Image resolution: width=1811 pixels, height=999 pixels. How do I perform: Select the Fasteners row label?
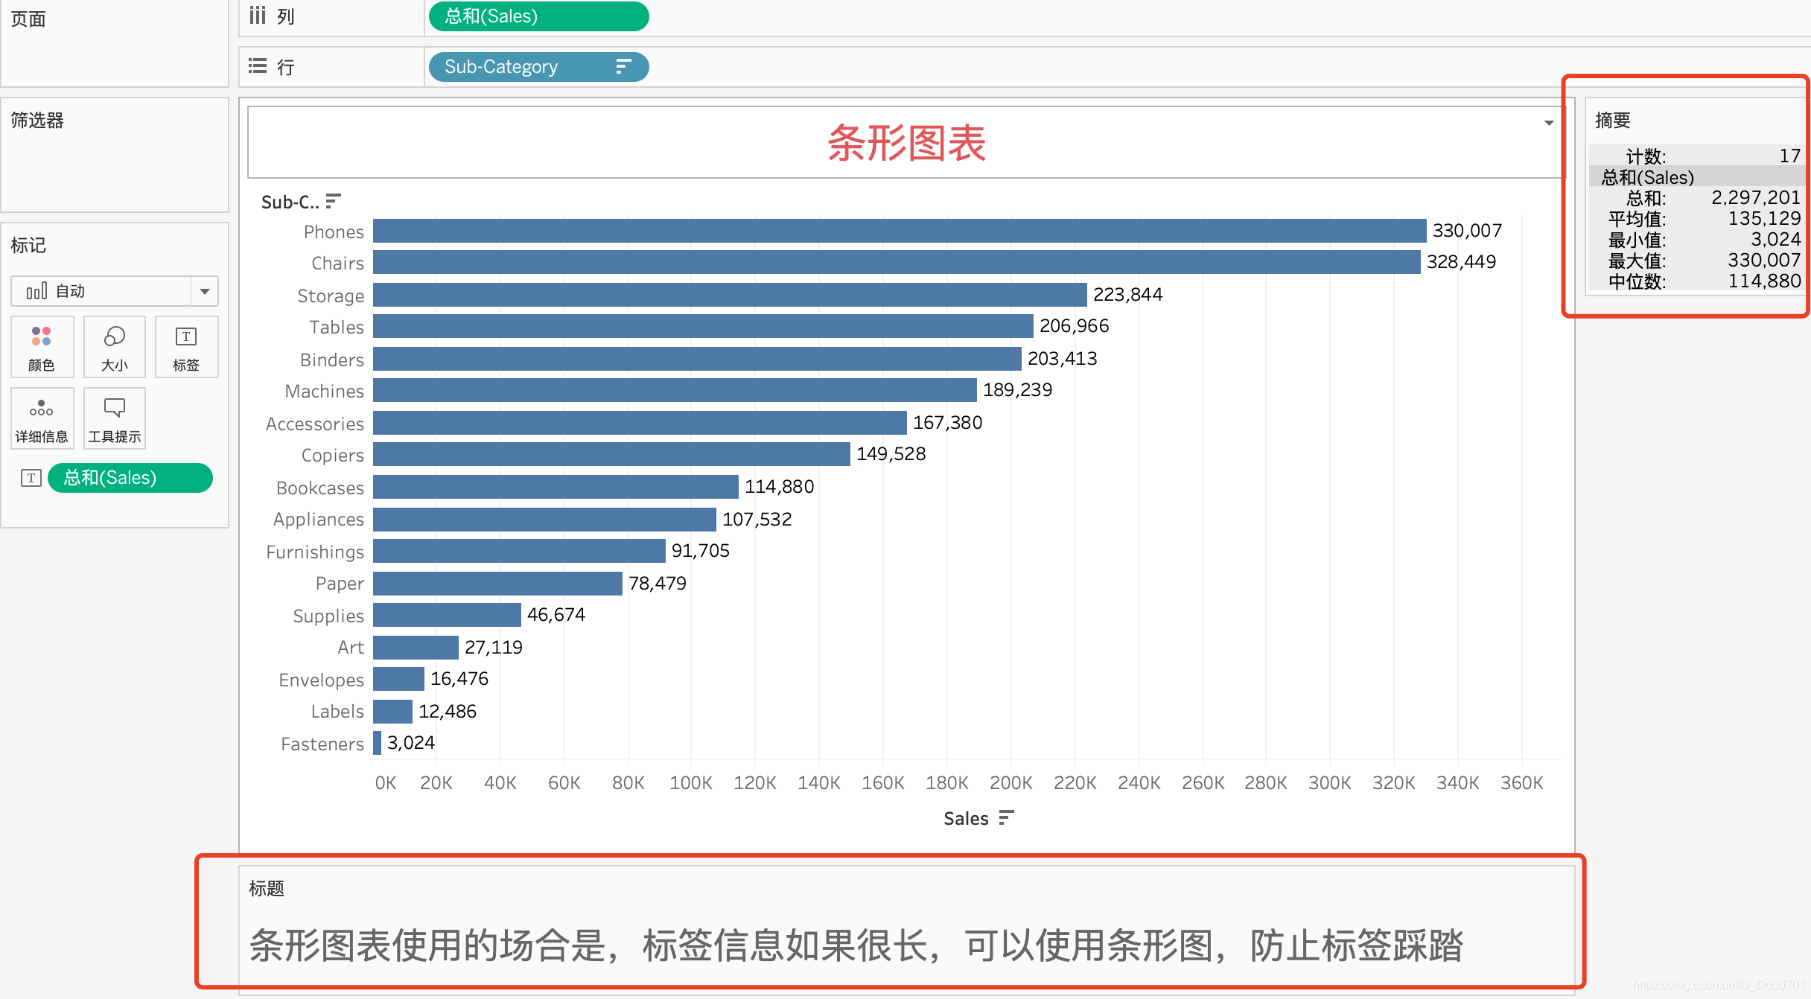(322, 744)
